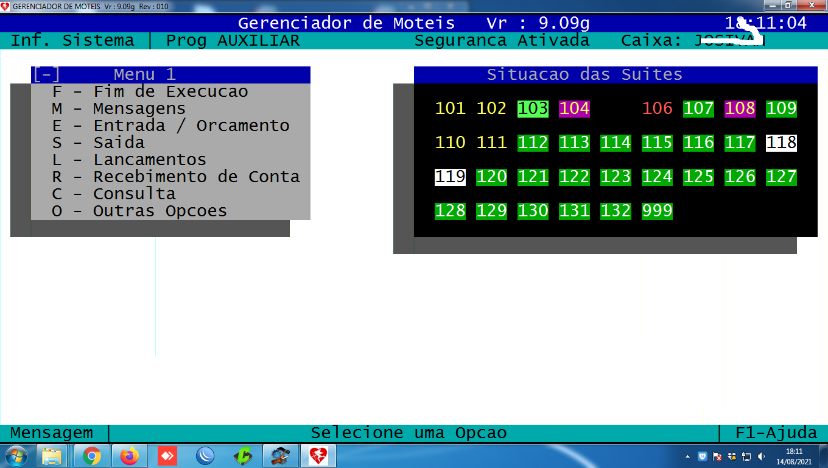The width and height of the screenshot is (828, 468).
Task: Click the app icon in the title bar
Action: coord(5,6)
